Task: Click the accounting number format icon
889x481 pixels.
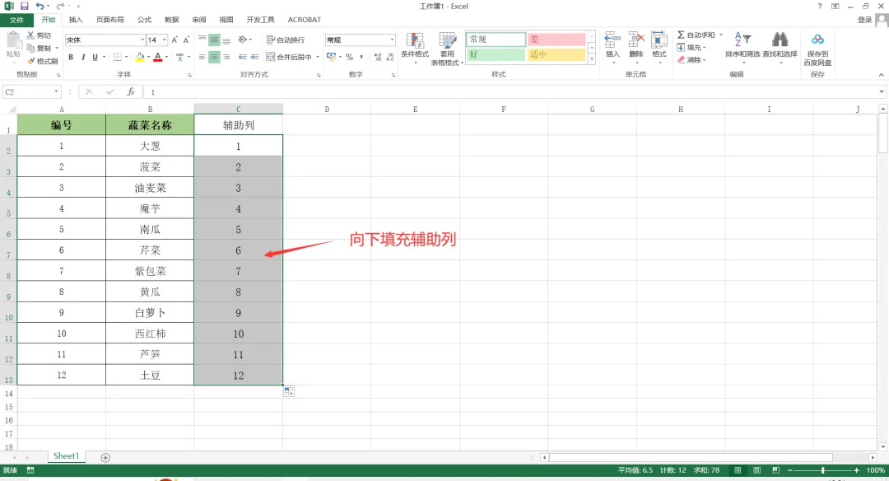Action: point(331,57)
